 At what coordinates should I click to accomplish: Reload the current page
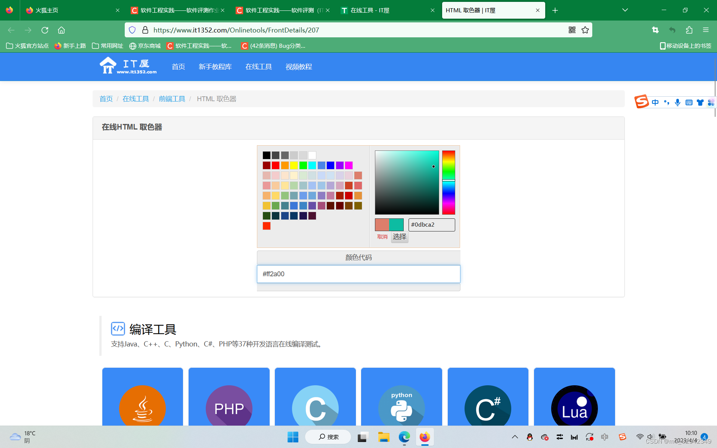(x=45, y=30)
